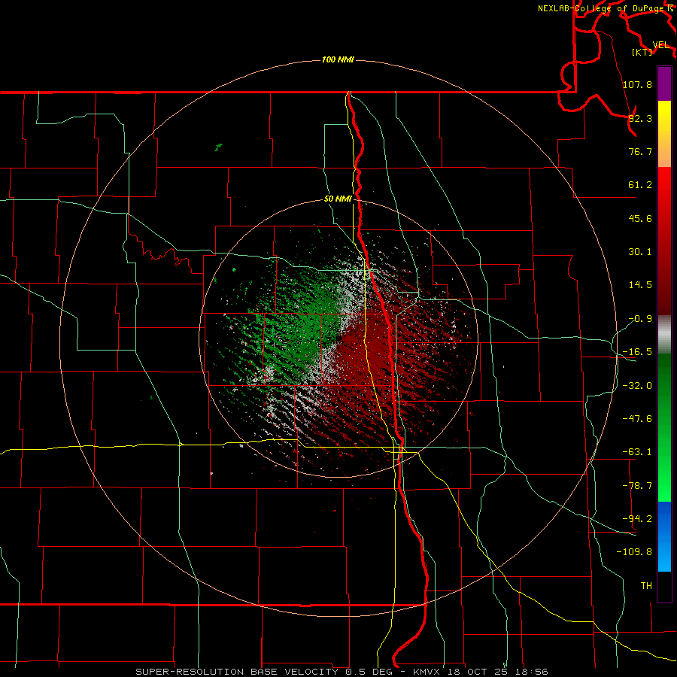677x677 pixels.
Task: Click the -94.2 value on velocity scale
Action: click(x=637, y=518)
